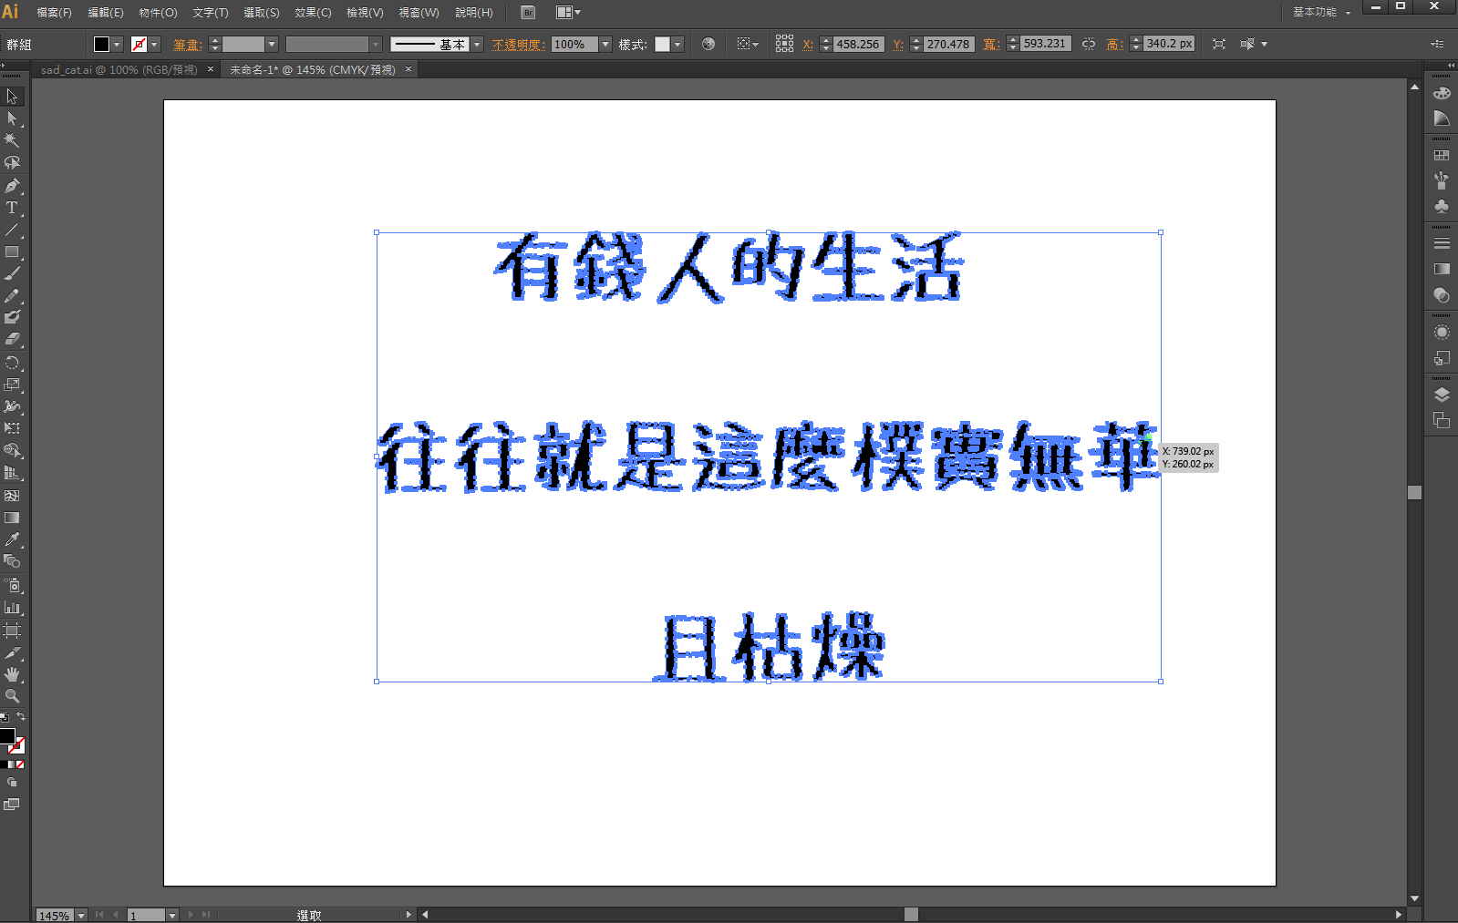Viewport: 1458px width, 923px height.
Task: Click the 不透明度 opacity panel link
Action: coord(518,45)
